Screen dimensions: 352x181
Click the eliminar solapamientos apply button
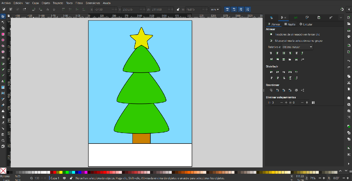tap(313, 103)
